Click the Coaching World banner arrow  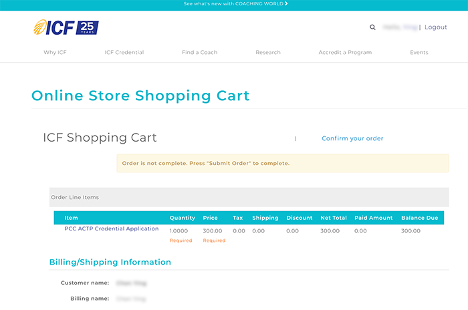click(286, 4)
